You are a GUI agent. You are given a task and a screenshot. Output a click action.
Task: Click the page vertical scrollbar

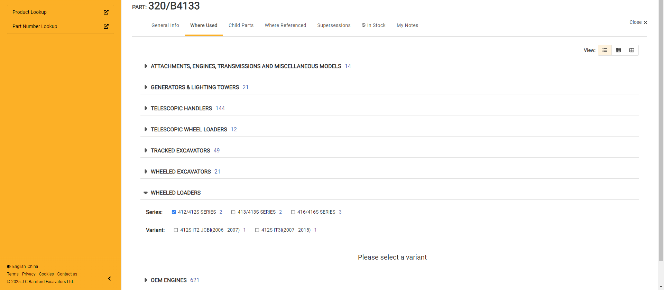point(661,138)
